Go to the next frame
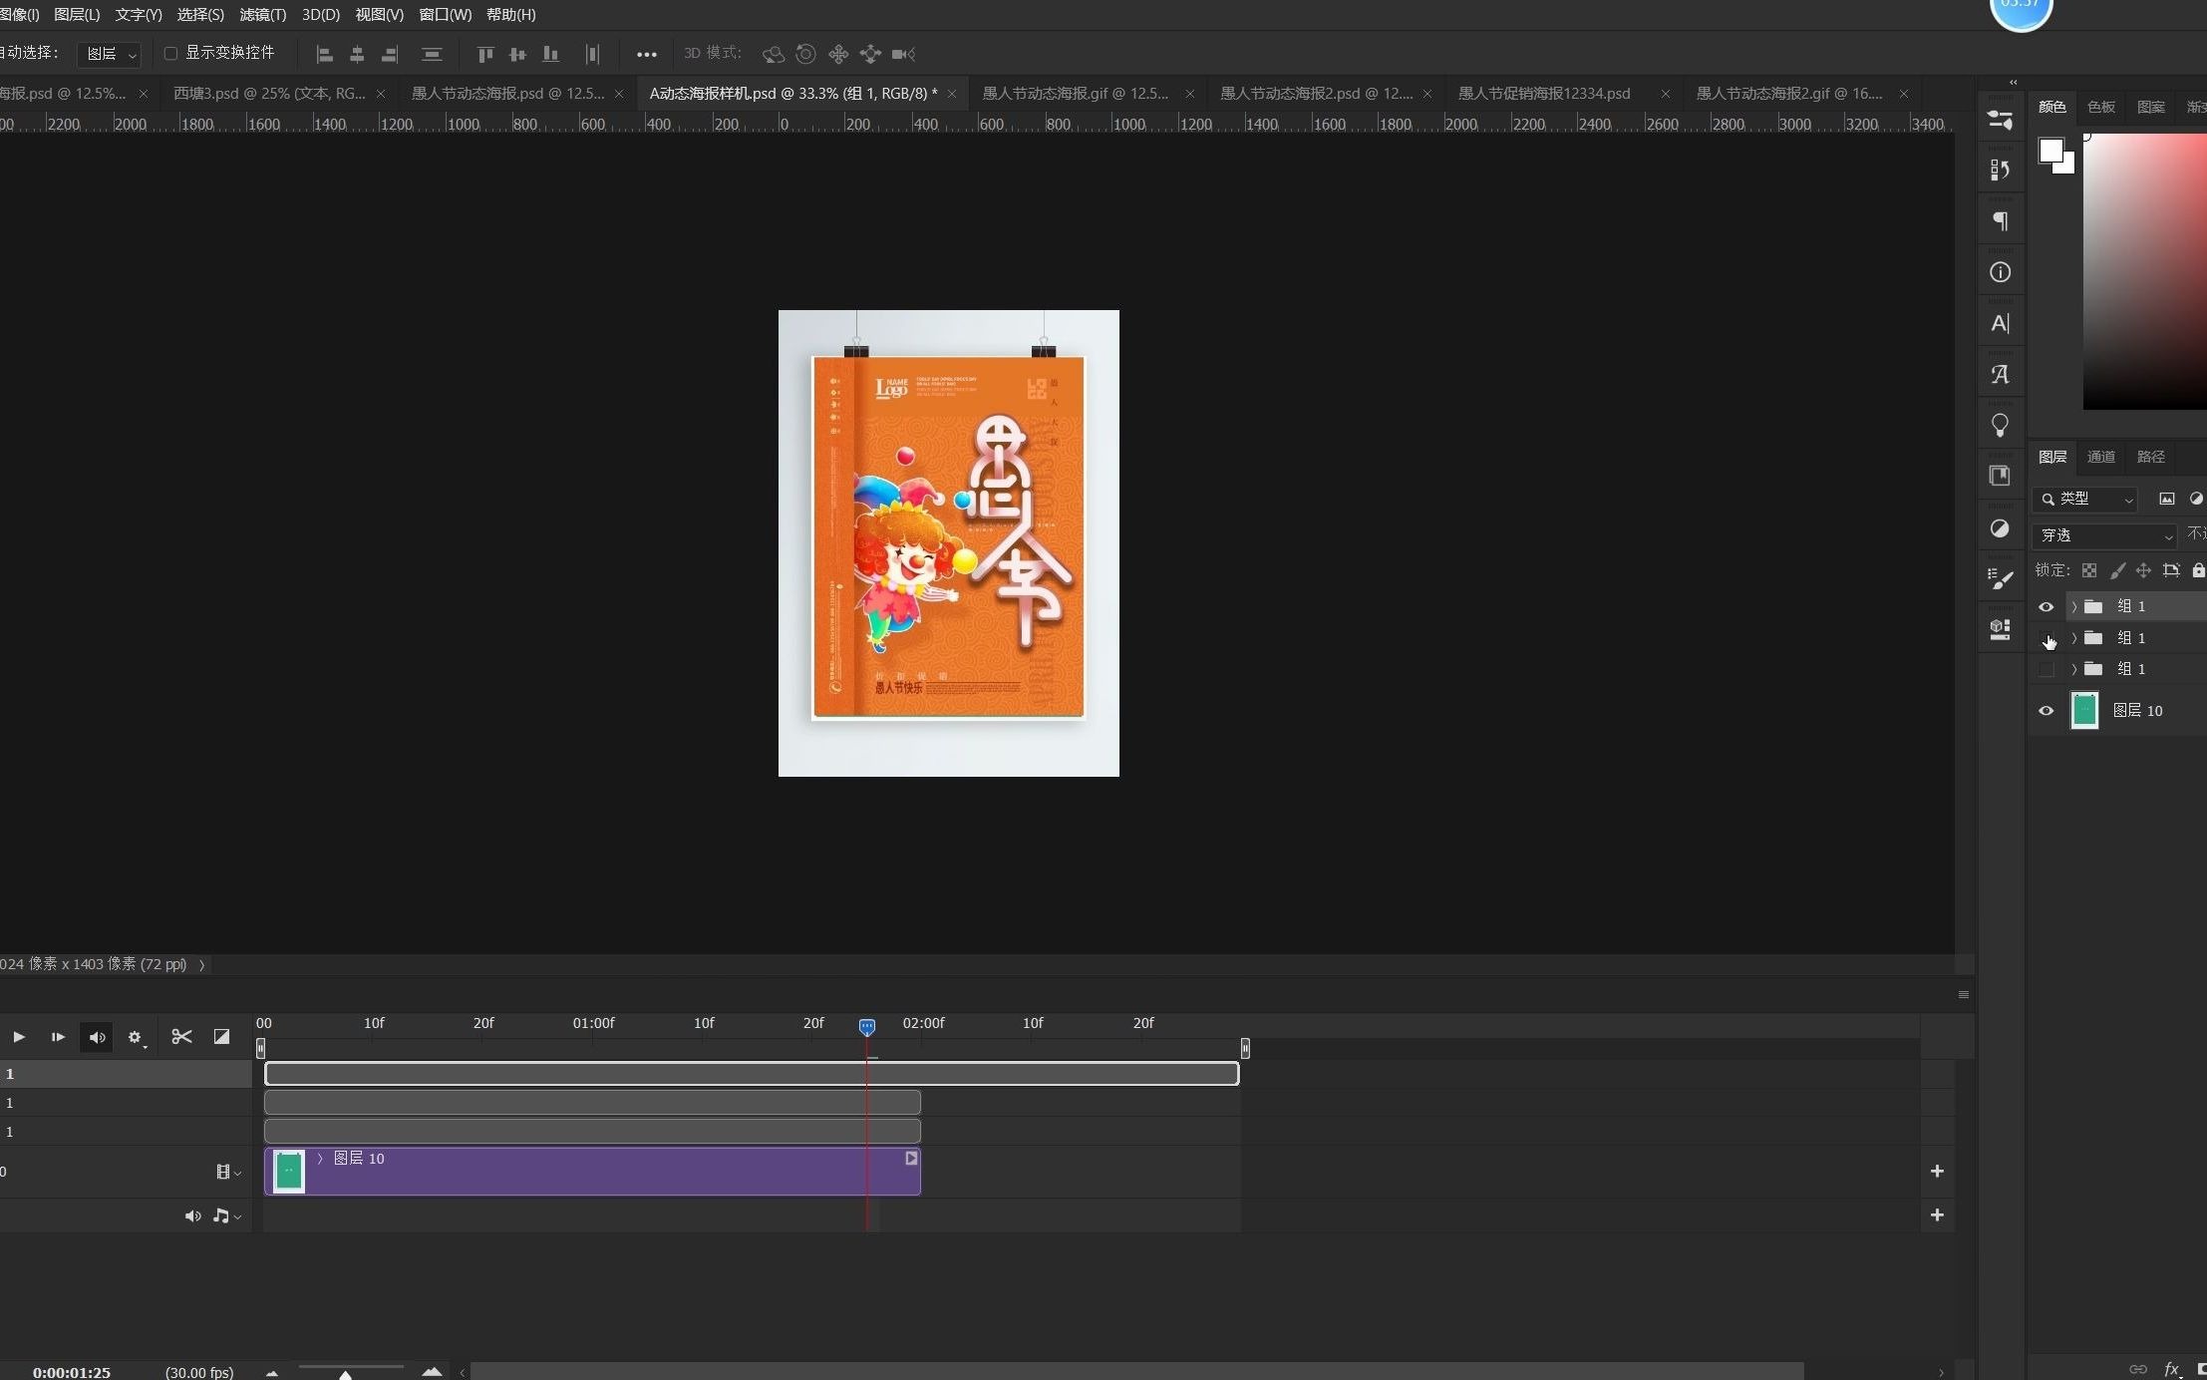 pos(58,1037)
